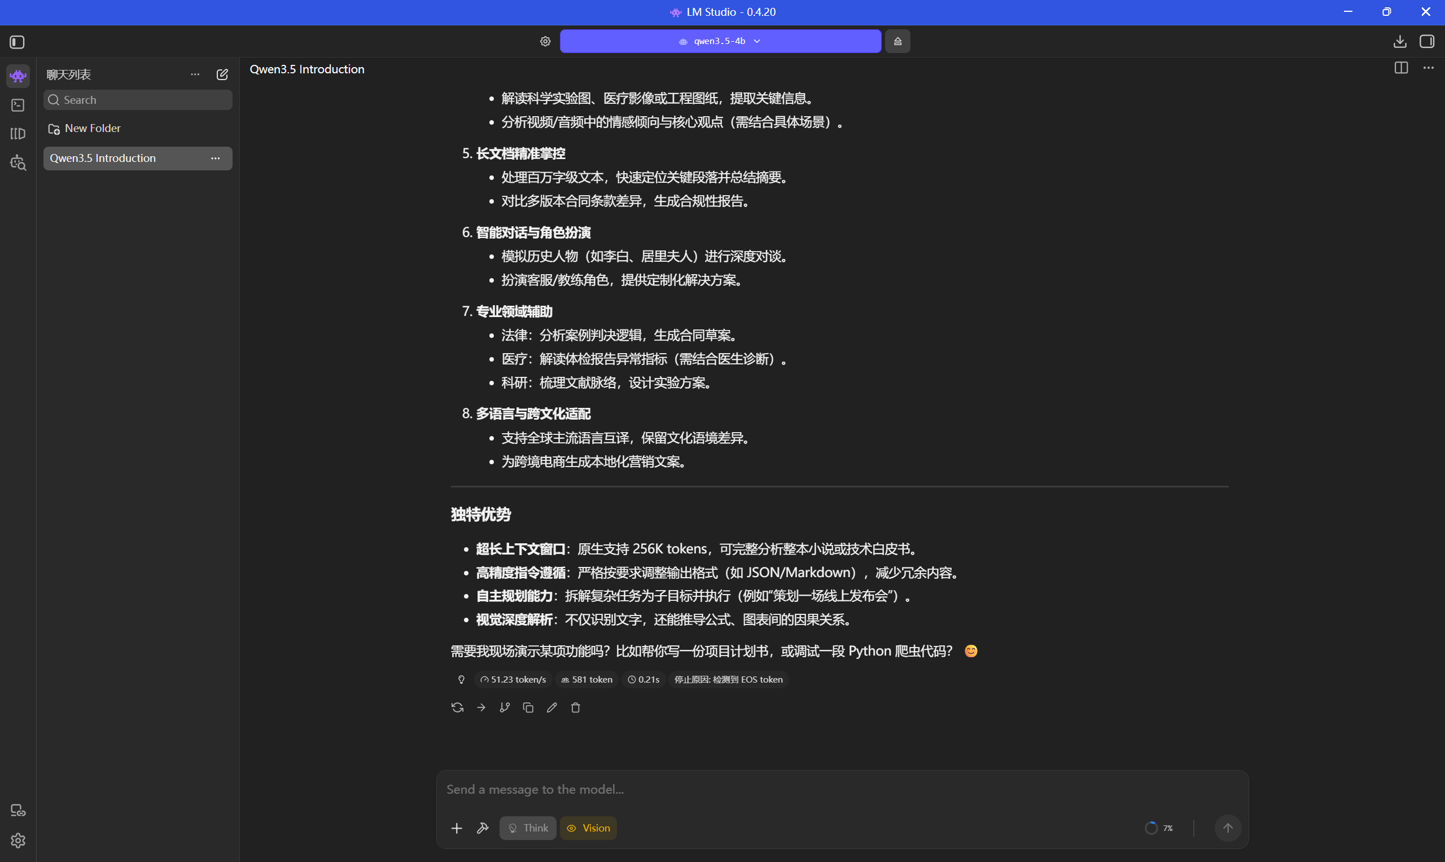Screen dimensions: 1445x862
Task: Open the My Models library icon
Action: click(x=18, y=134)
